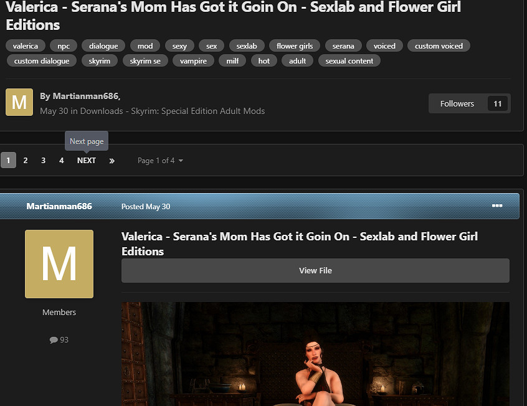Click the NEXT page link
Viewport: 527px width, 406px height.
(87, 161)
